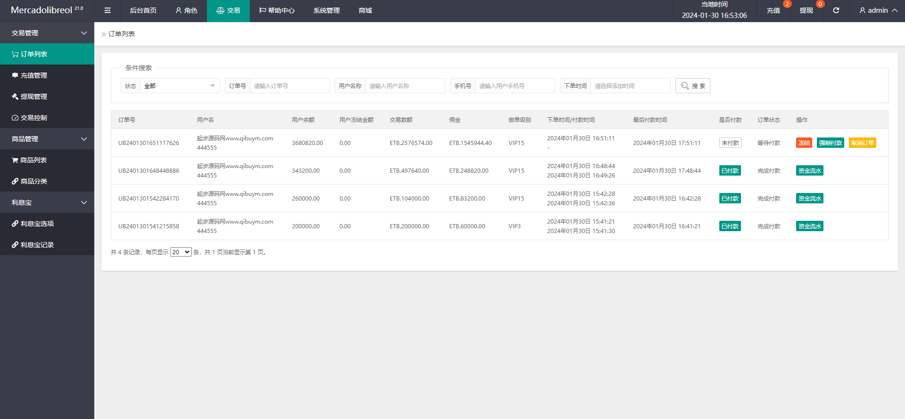
Task: Switch to the 帮助中心 top menu
Action: click(x=277, y=10)
